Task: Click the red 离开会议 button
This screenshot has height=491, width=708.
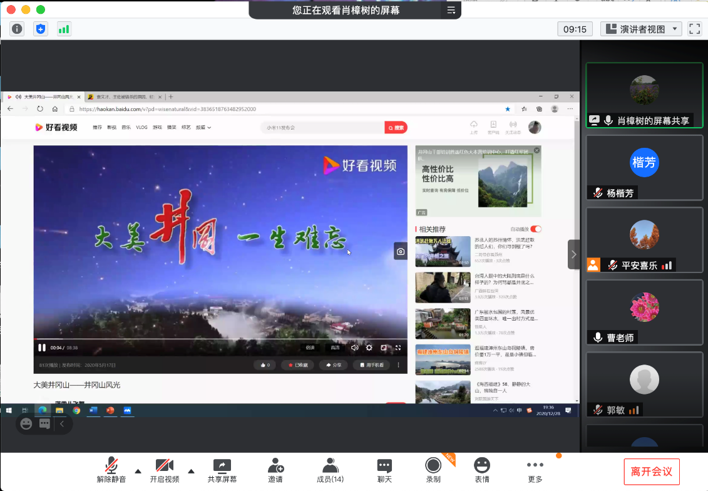Action: tap(652, 472)
